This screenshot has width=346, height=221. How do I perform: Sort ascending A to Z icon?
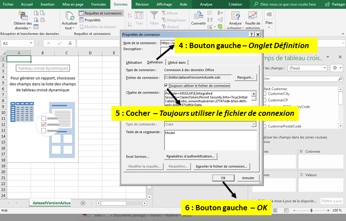coord(130,15)
